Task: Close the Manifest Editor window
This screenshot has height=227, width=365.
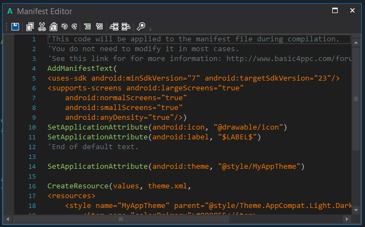Action: click(352, 10)
